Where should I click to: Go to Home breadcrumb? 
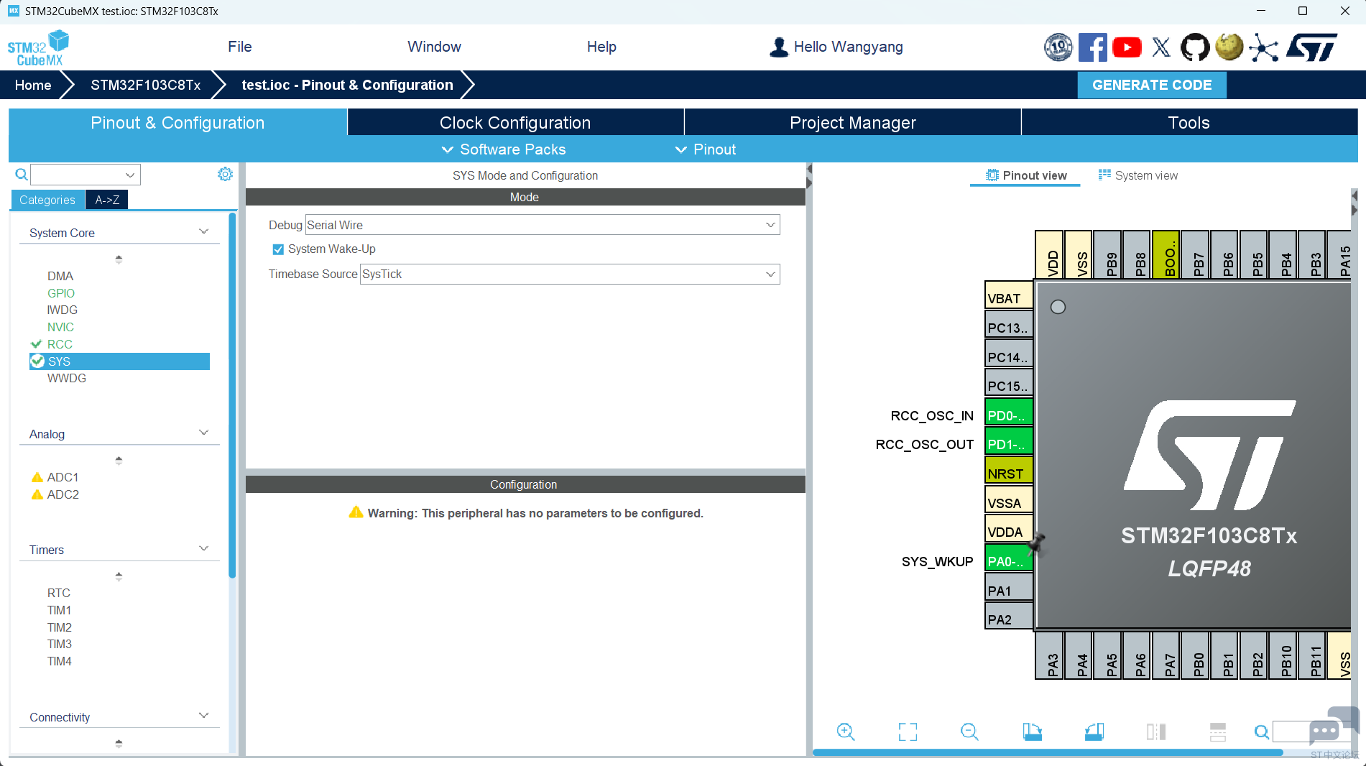(33, 85)
